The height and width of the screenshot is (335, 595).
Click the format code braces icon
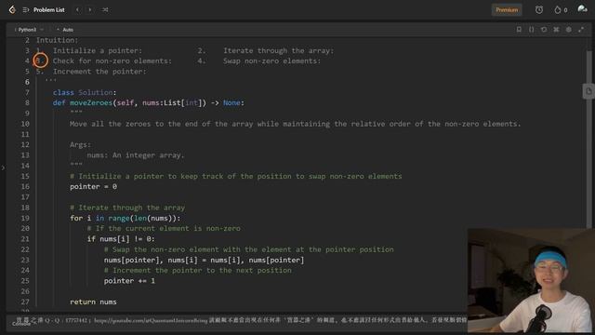click(x=531, y=30)
